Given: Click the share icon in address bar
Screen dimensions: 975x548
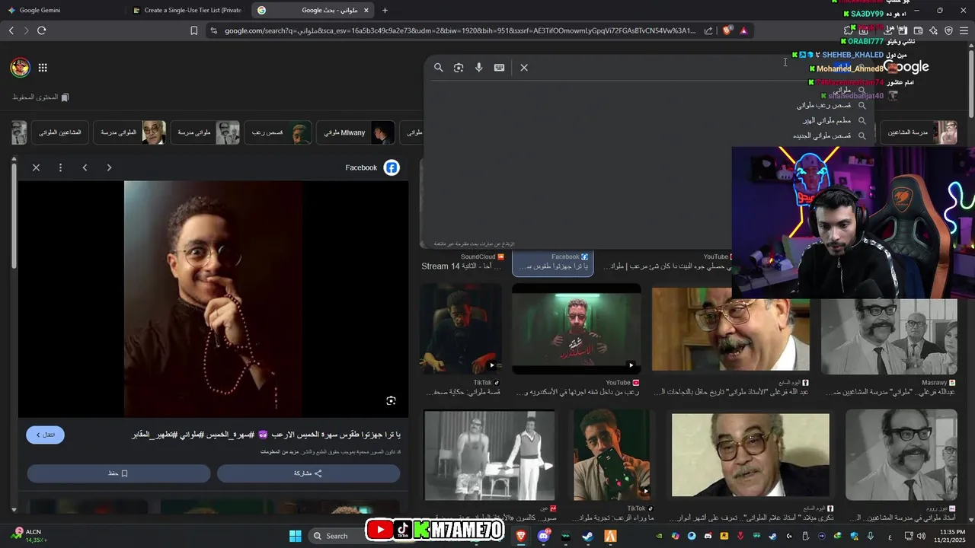Looking at the screenshot, I should [x=708, y=30].
